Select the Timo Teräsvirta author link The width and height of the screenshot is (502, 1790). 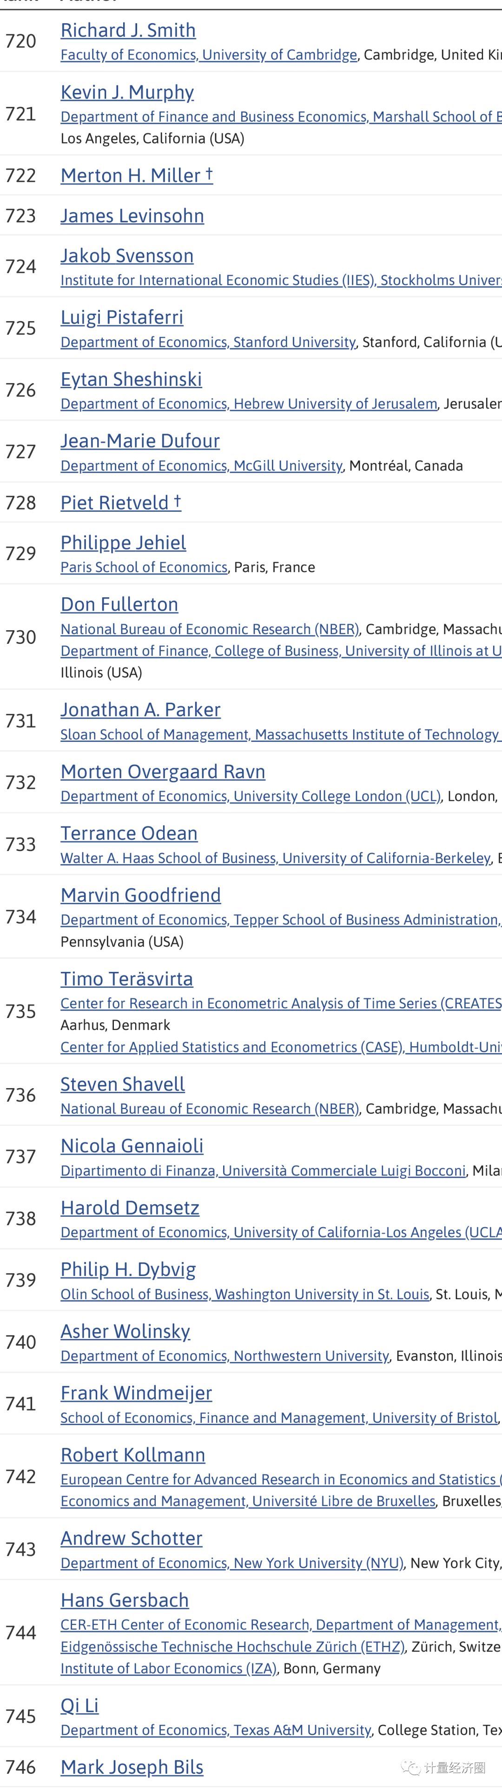[126, 979]
